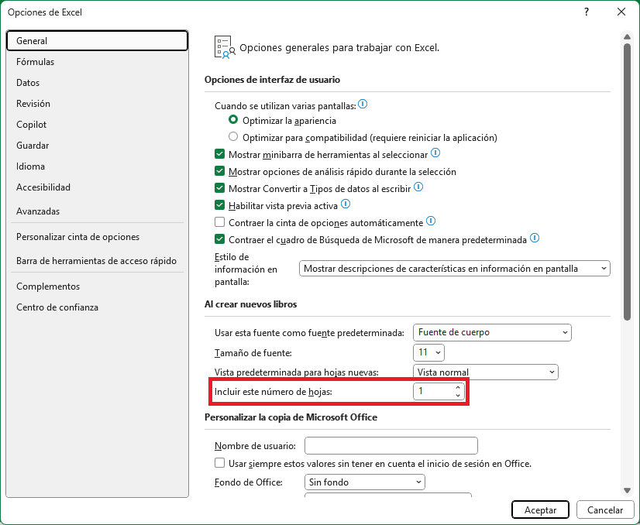Open Vista normal default view dropdown
Screen dimensions: 640x525
coord(486,372)
